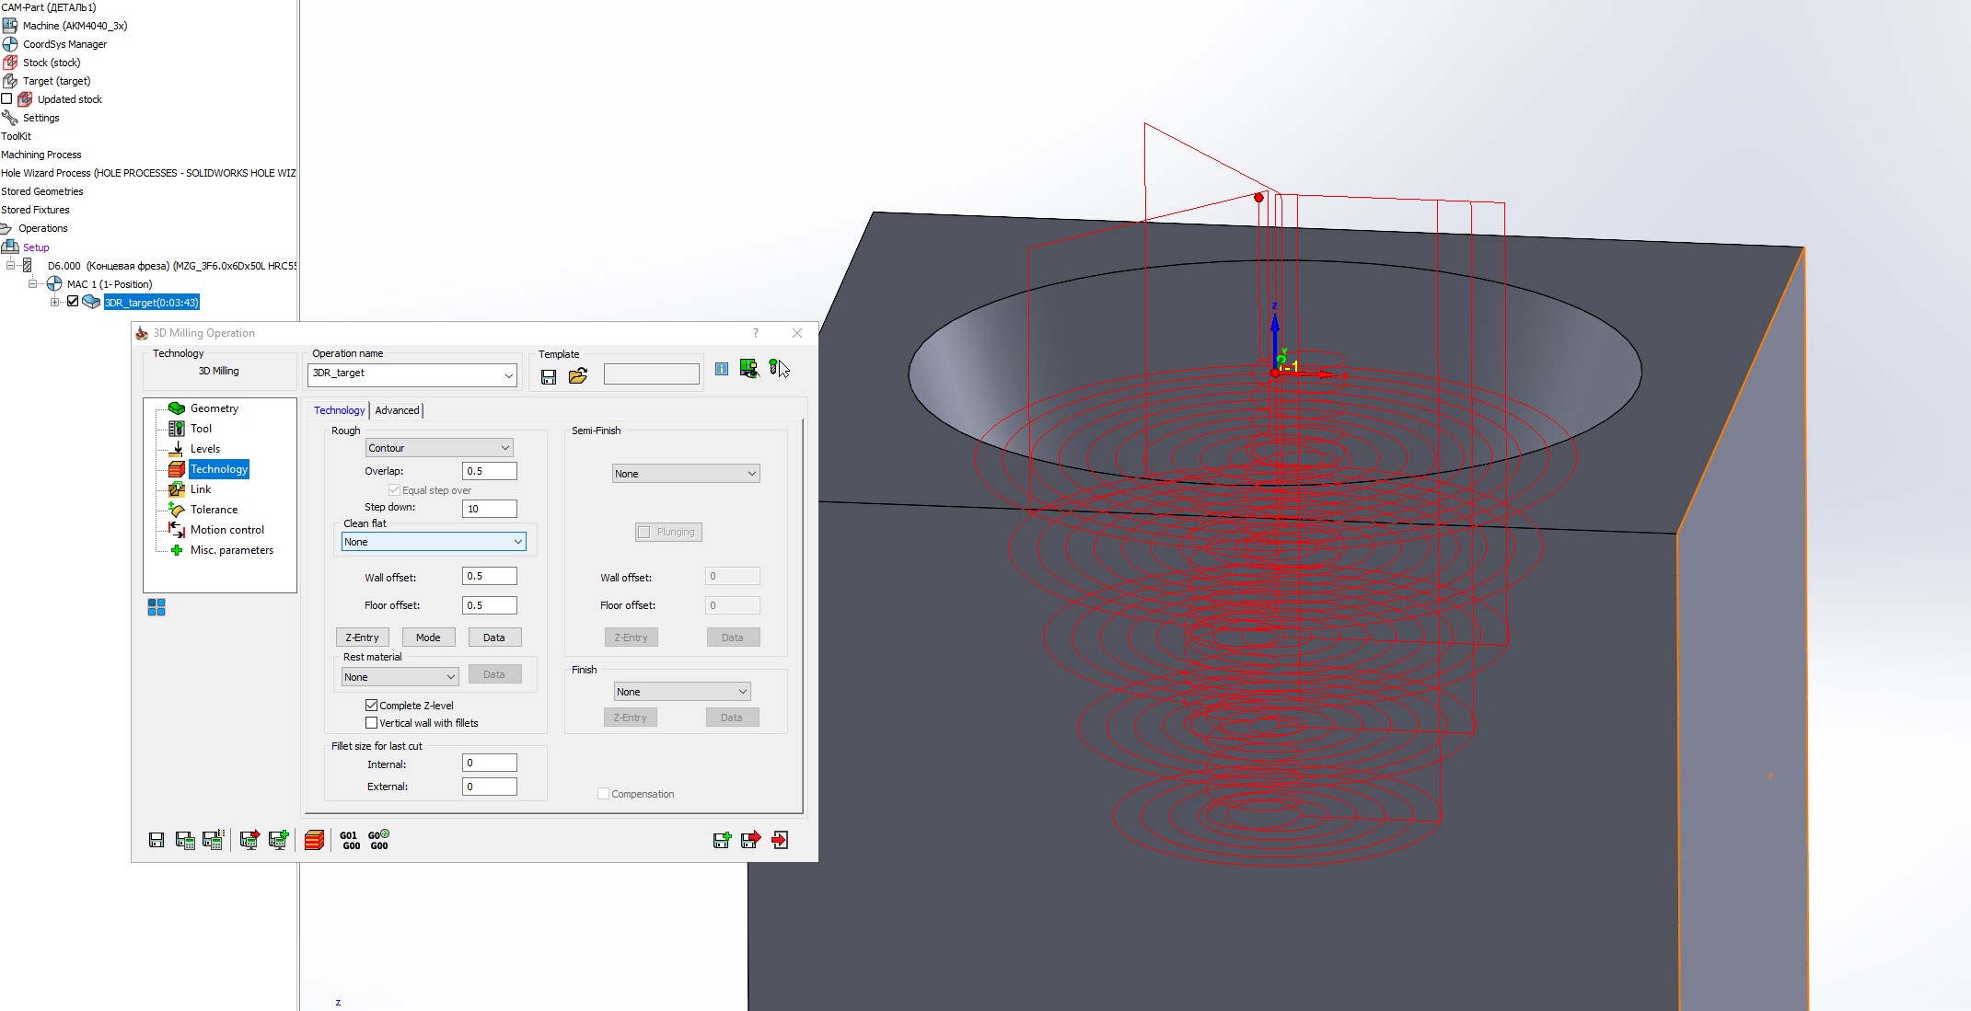
Task: Select Levels in the operation page list
Action: coord(204,449)
